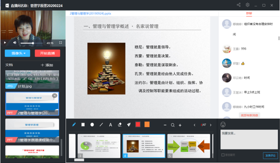Viewport: 280px width, 163px height.
Task: Select the pencil drawing tool
Action: [x=74, y=124]
